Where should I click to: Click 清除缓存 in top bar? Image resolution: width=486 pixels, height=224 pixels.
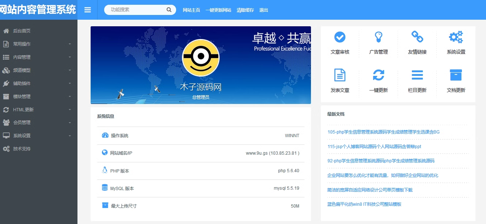(x=245, y=10)
